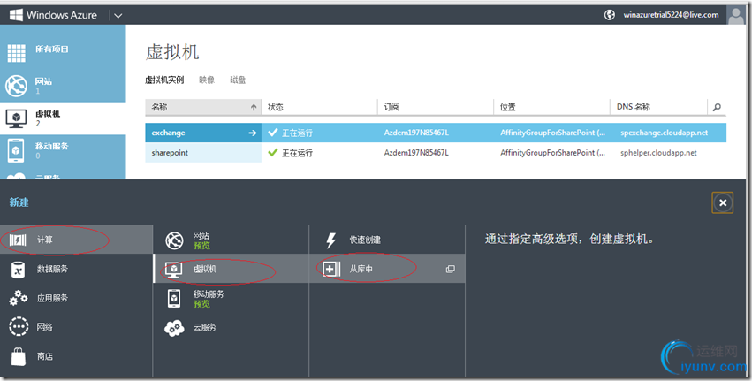752x381 pixels.
Task: Choose 移动服务 预览 in new menu
Action: pos(231,298)
